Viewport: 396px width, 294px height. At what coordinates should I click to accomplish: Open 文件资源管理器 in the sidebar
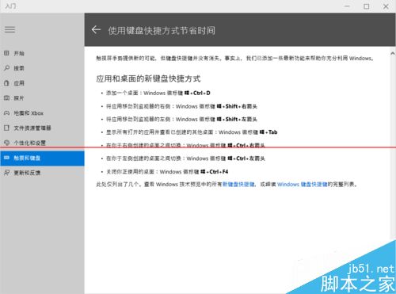(x=42, y=128)
